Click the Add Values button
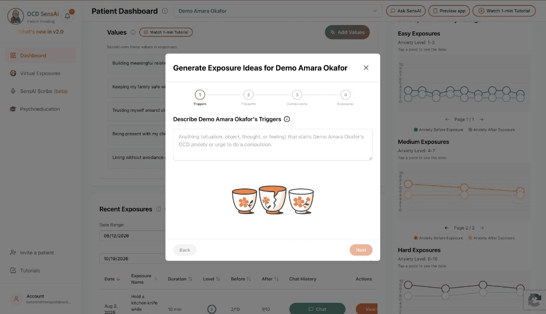Image resolution: width=546 pixels, height=314 pixels. tap(347, 32)
